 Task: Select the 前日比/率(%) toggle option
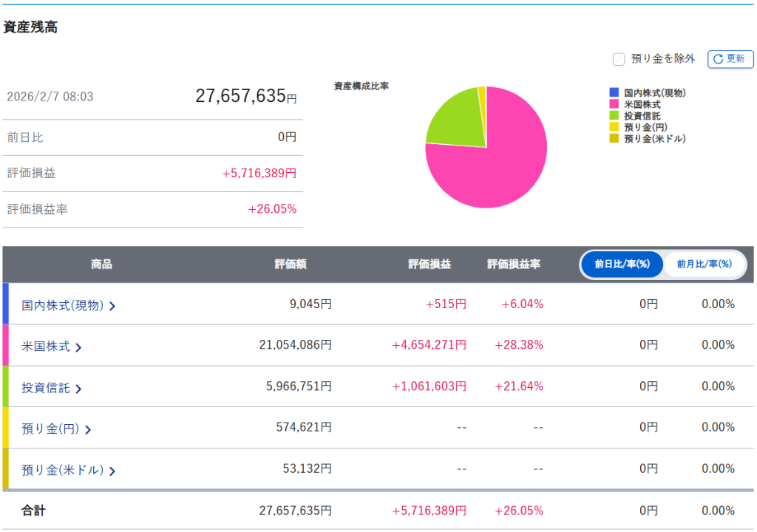tap(622, 265)
